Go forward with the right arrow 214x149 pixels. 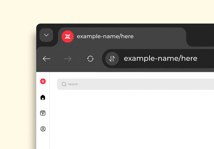pyautogui.click(x=68, y=59)
